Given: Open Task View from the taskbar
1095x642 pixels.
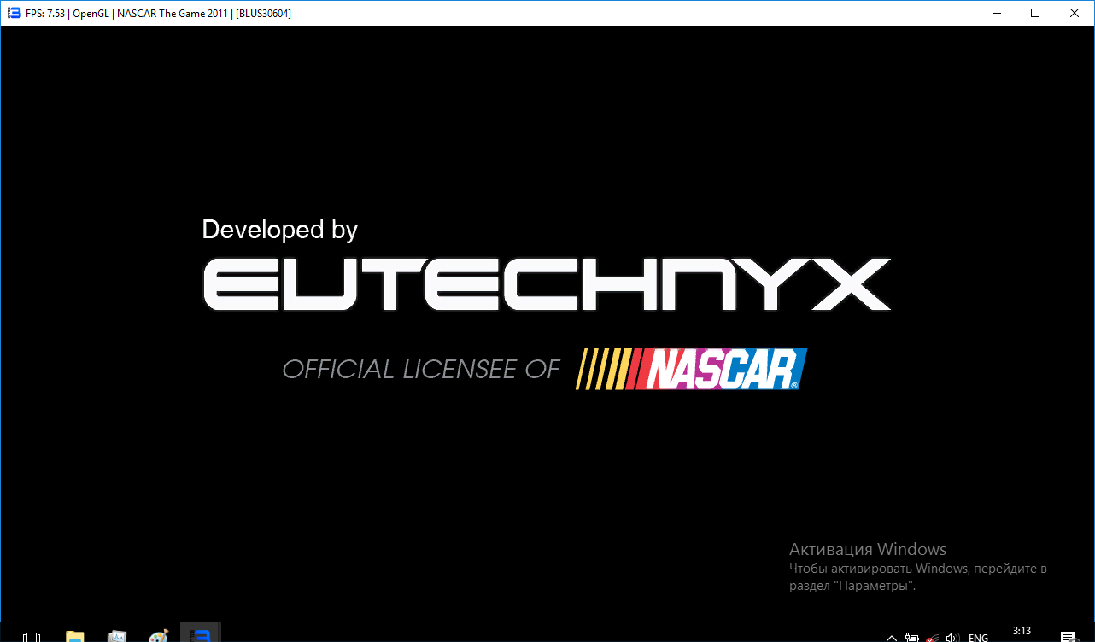Looking at the screenshot, I should click(32, 636).
